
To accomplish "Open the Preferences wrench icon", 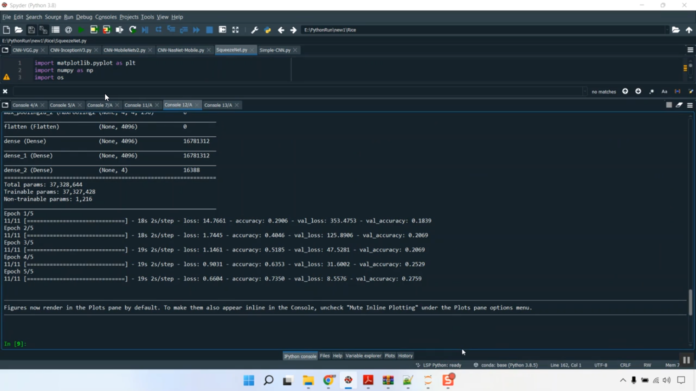I will pos(254,30).
